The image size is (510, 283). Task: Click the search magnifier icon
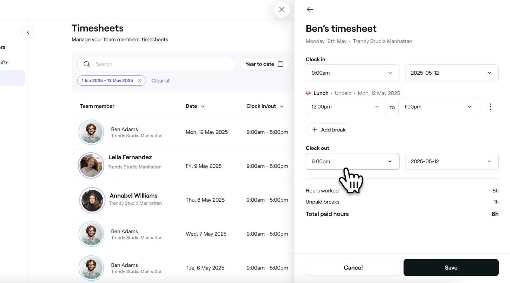tap(87, 64)
